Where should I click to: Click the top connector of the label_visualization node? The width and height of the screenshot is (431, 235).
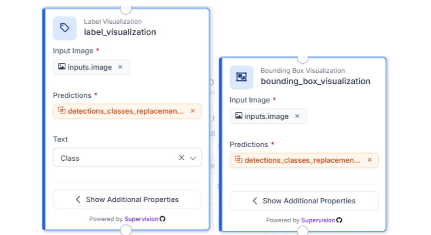tap(126, 9)
